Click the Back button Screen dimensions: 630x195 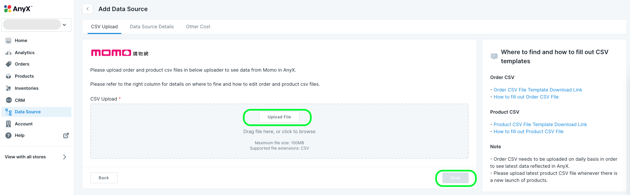pos(104,178)
